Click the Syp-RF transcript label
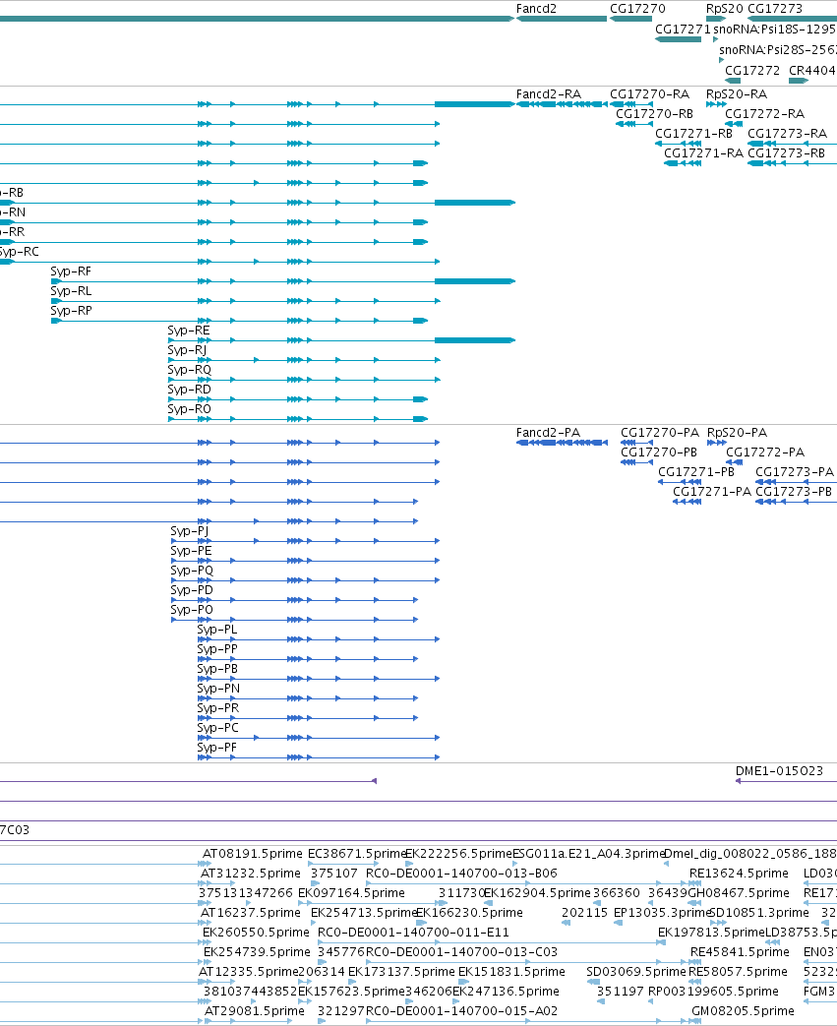This screenshot has height=1026, width=837. pos(71,272)
